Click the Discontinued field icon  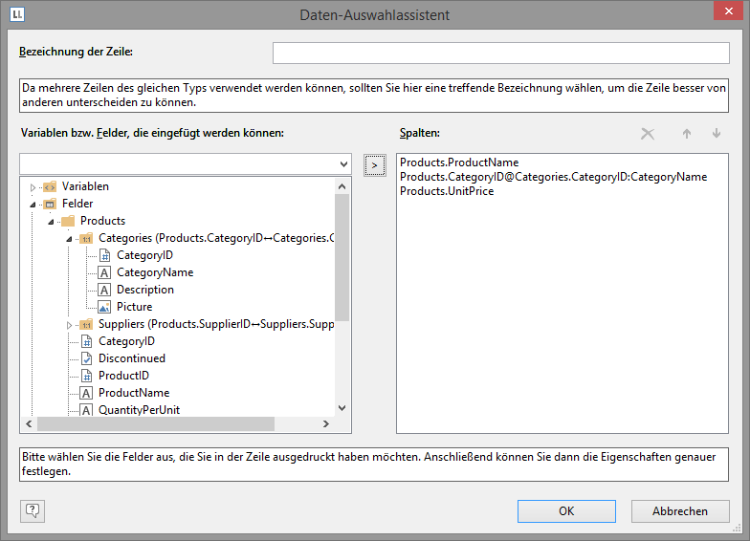click(x=86, y=358)
